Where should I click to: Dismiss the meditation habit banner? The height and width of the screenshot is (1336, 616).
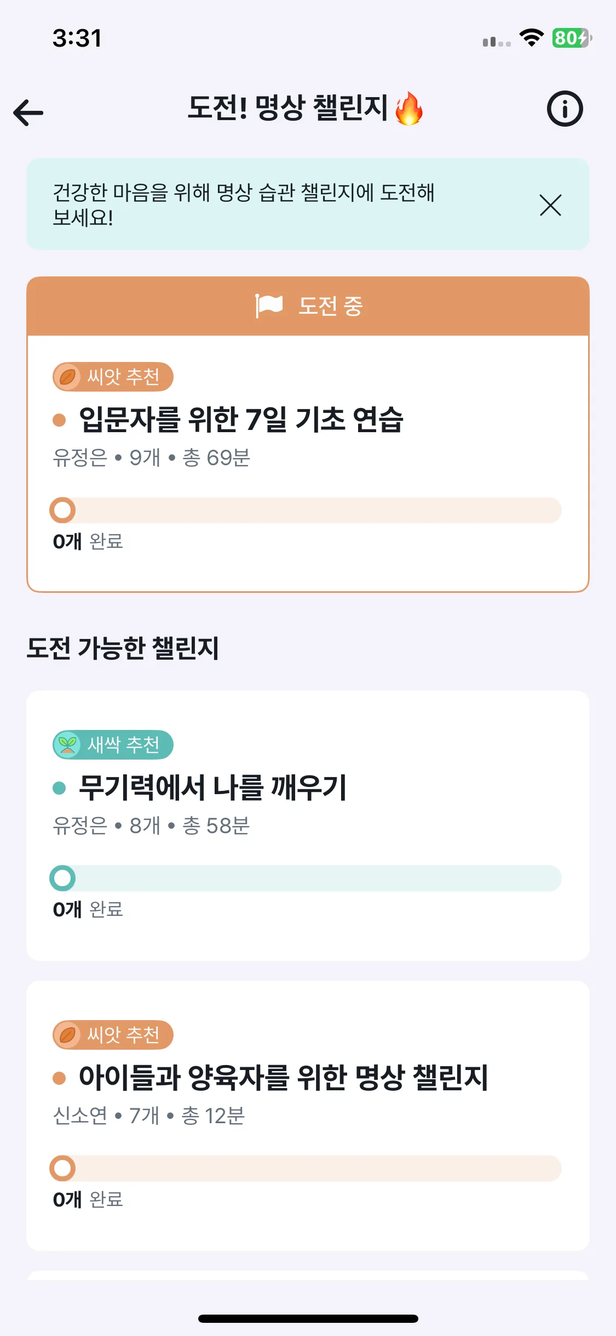(550, 205)
